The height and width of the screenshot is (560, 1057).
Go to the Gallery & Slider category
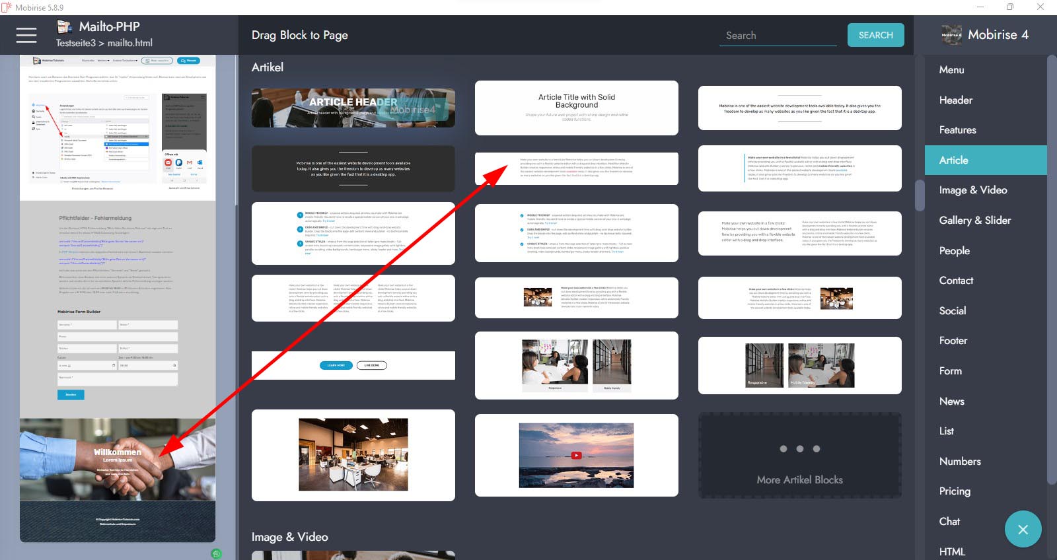coord(974,220)
